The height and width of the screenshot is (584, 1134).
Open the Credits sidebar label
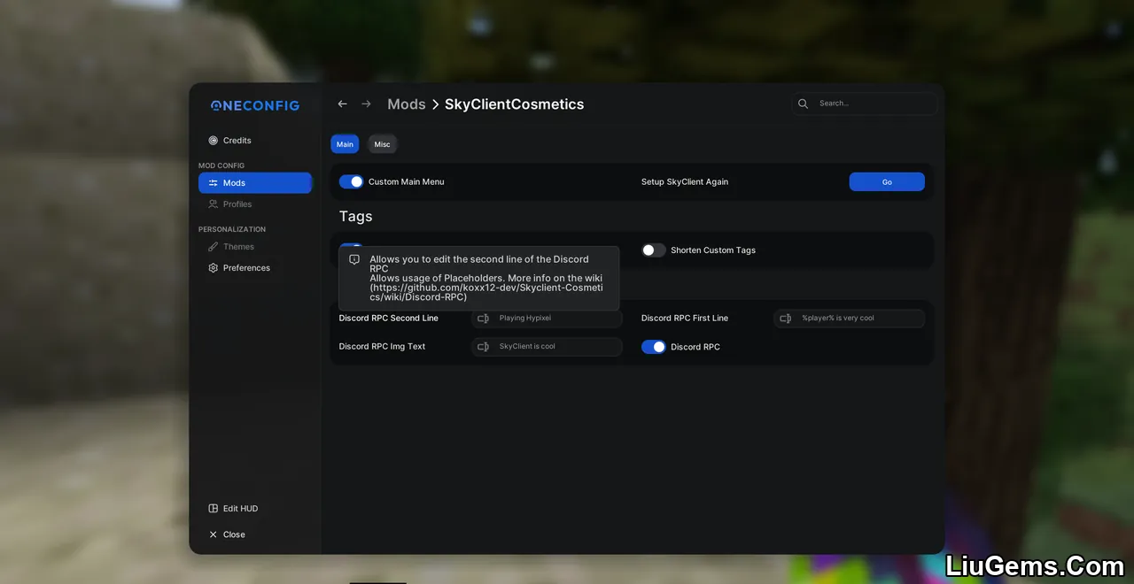[237, 141]
